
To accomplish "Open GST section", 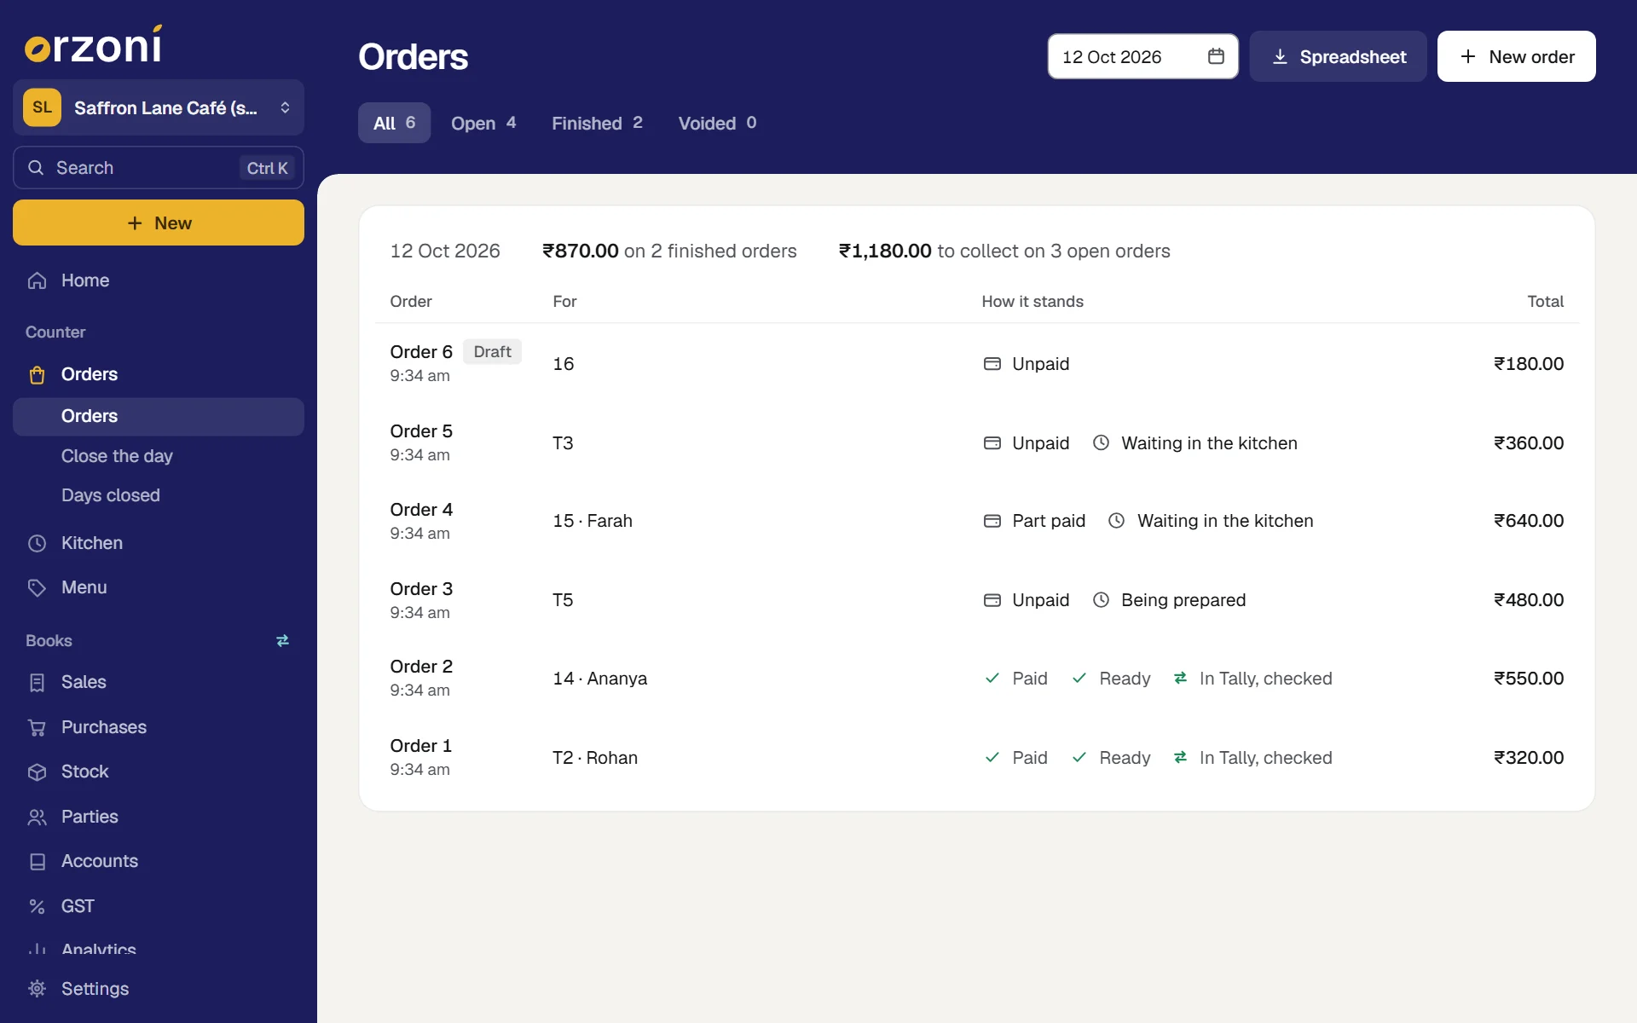I will pos(159,906).
